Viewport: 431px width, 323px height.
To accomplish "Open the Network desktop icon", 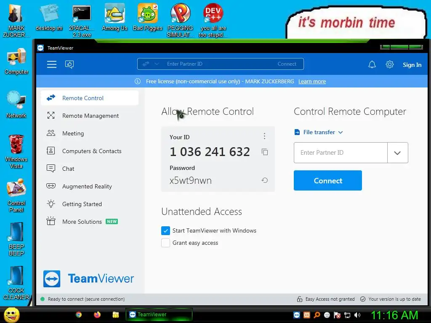I will pos(16,104).
